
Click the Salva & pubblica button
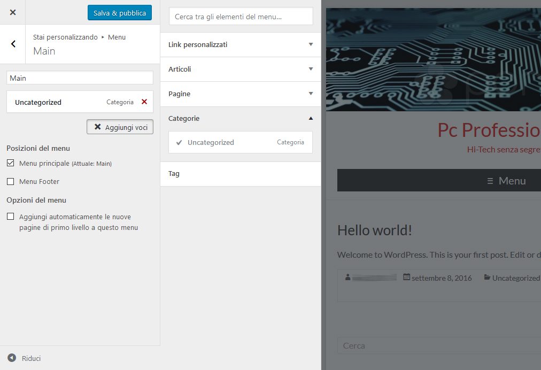[x=120, y=13]
